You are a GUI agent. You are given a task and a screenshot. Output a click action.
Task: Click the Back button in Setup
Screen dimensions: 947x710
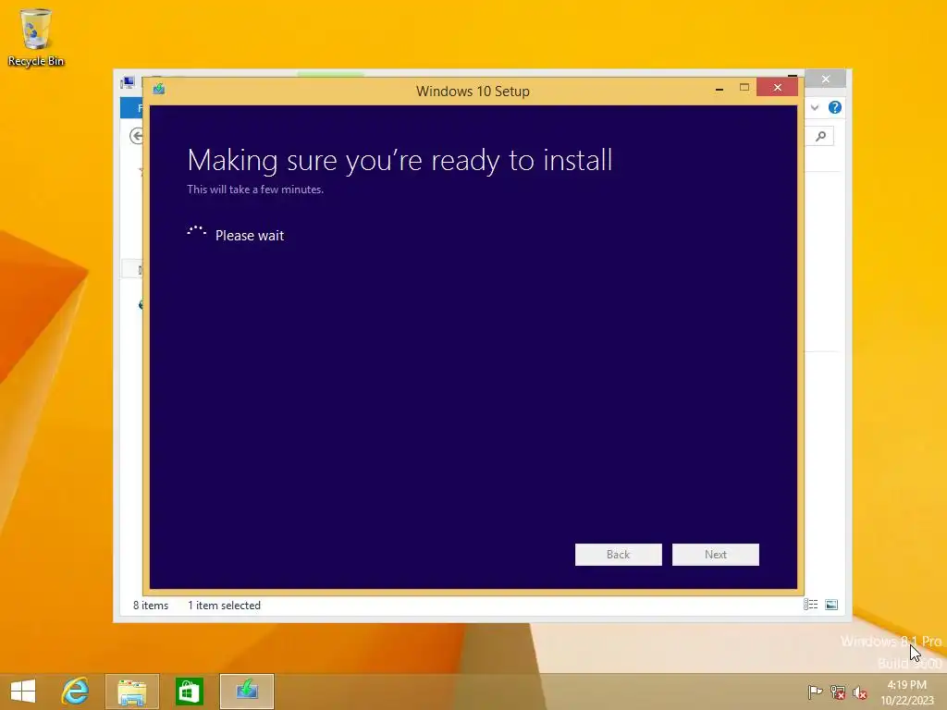tap(618, 555)
